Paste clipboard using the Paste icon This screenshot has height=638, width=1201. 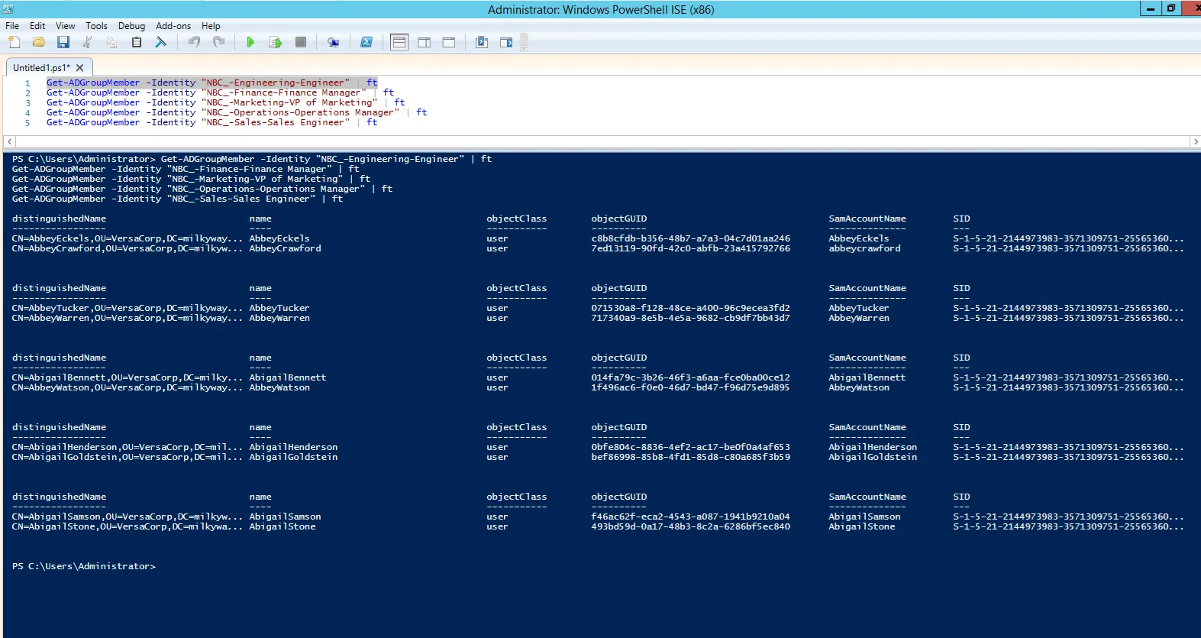[137, 42]
